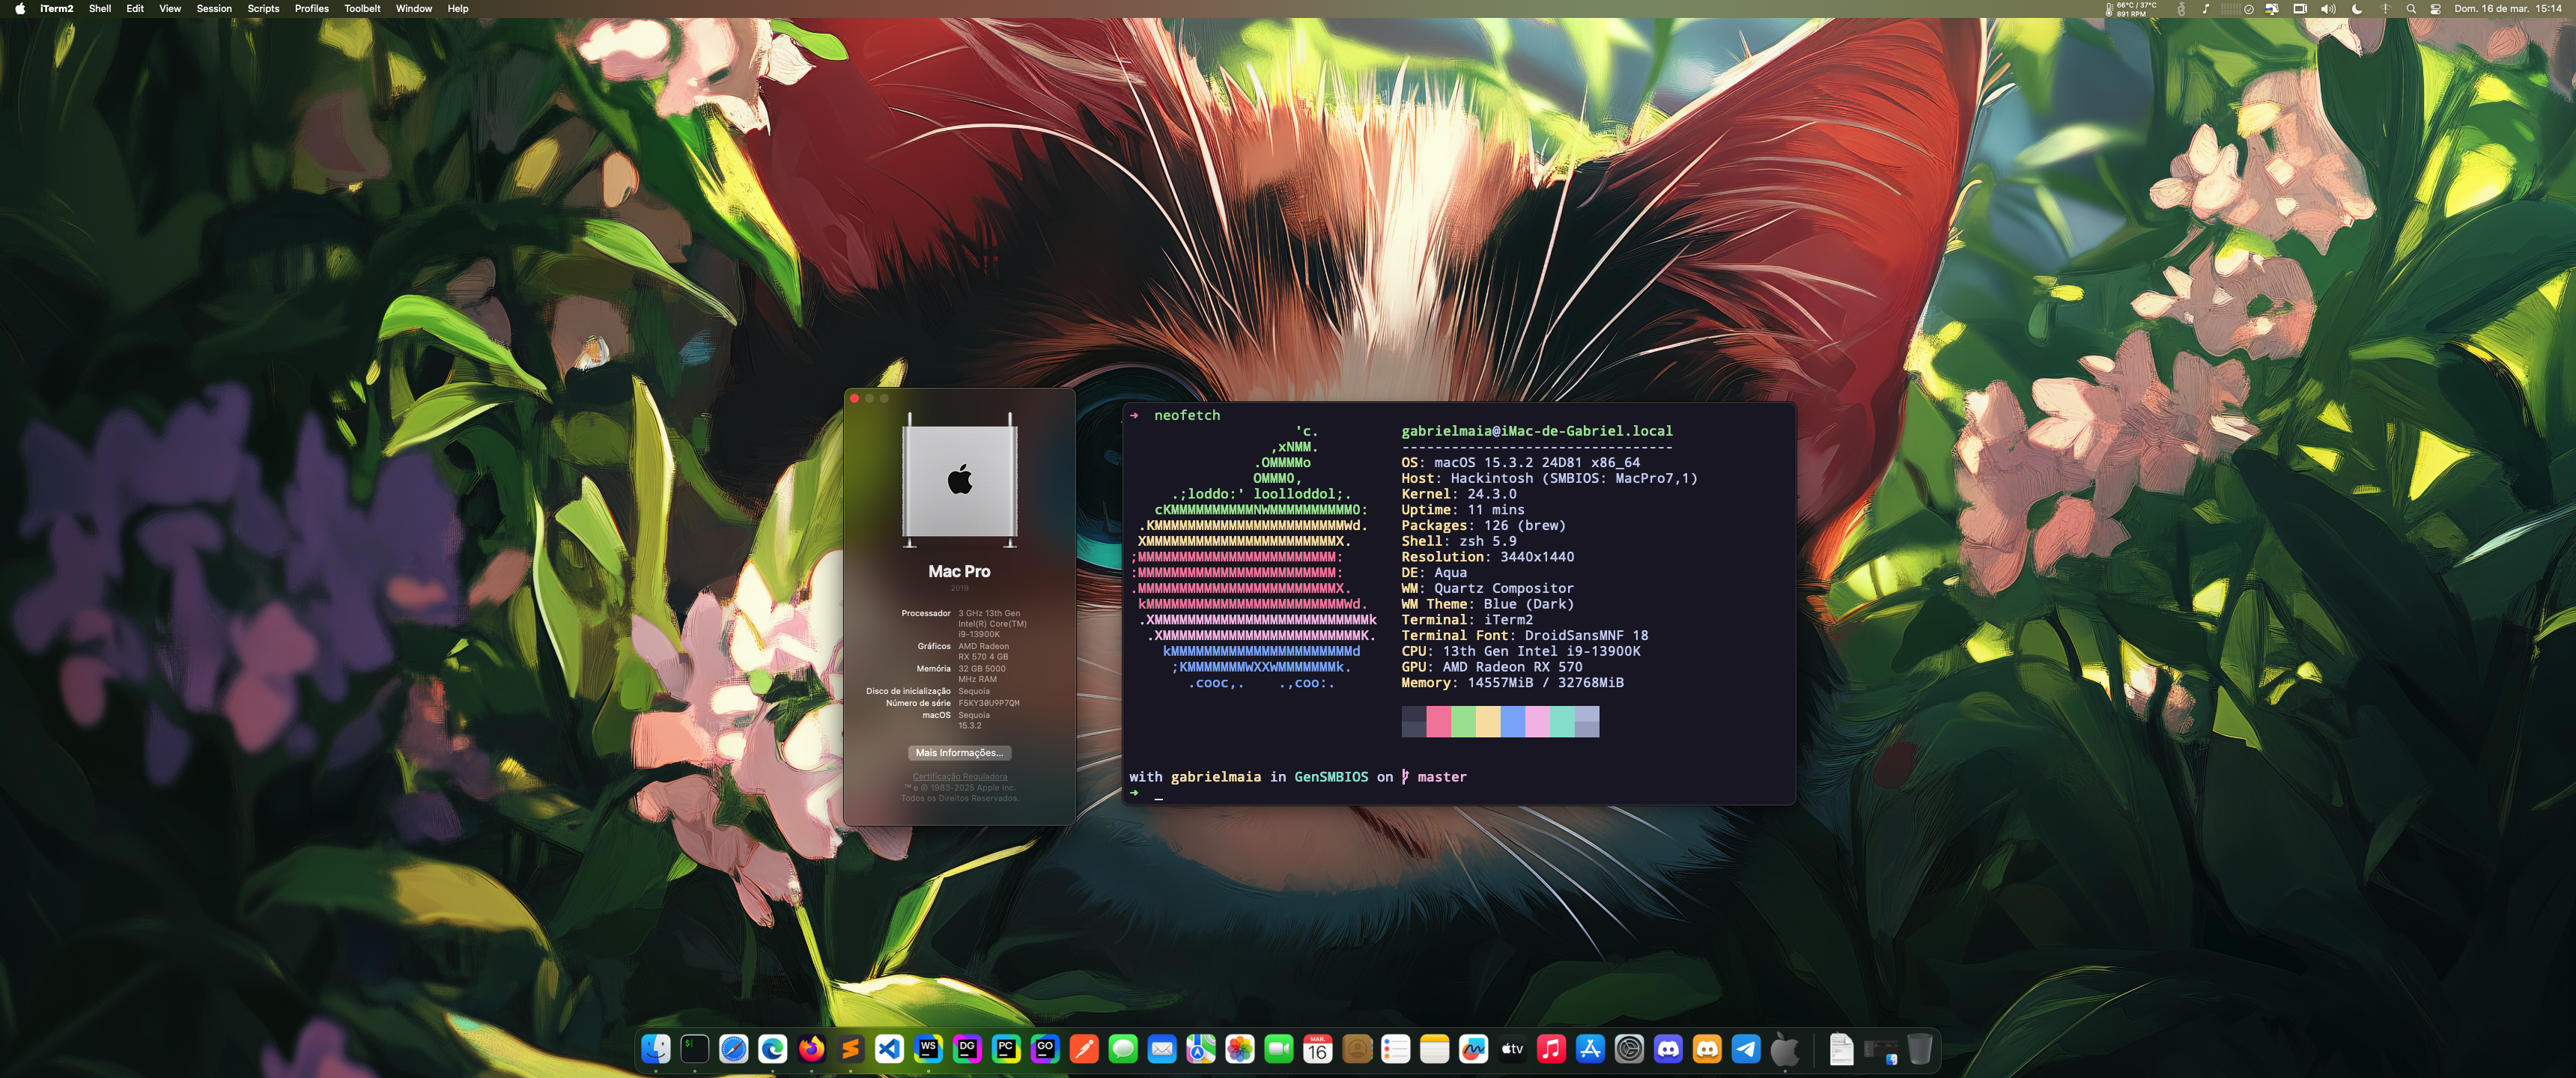Image resolution: width=2576 pixels, height=1078 pixels.
Task: Open Control Center in menu bar
Action: (x=2435, y=9)
